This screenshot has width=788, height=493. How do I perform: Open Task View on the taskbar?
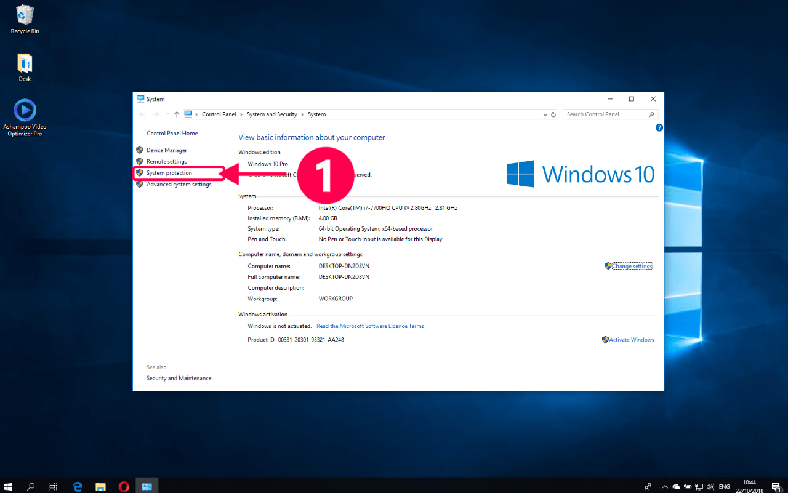(54, 486)
